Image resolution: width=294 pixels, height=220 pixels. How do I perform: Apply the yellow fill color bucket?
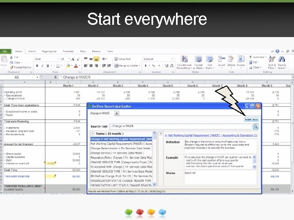coord(68,66)
